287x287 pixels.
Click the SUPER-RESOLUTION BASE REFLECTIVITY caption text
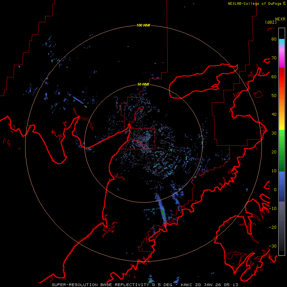pos(100,285)
